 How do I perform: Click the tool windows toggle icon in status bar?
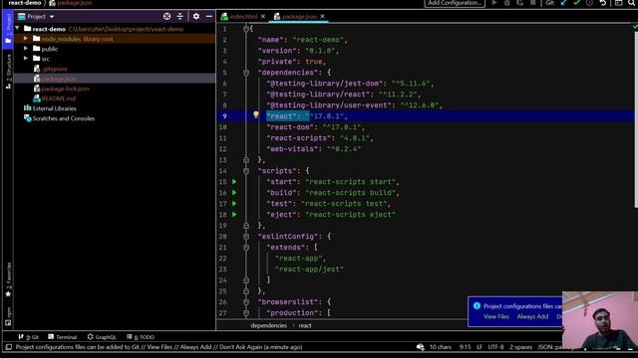click(8, 347)
